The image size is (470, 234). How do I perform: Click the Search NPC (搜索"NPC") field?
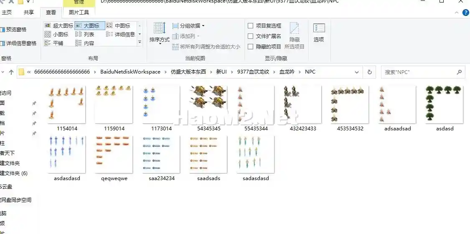(x=423, y=72)
